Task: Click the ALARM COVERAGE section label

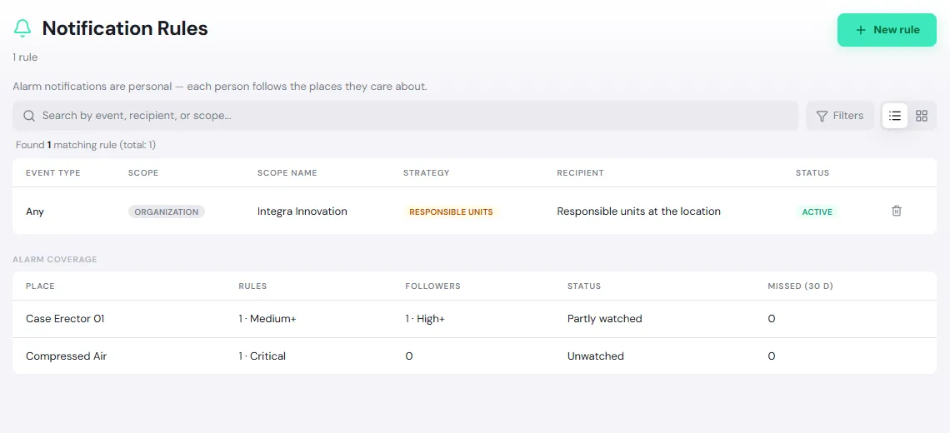Action: (54, 259)
